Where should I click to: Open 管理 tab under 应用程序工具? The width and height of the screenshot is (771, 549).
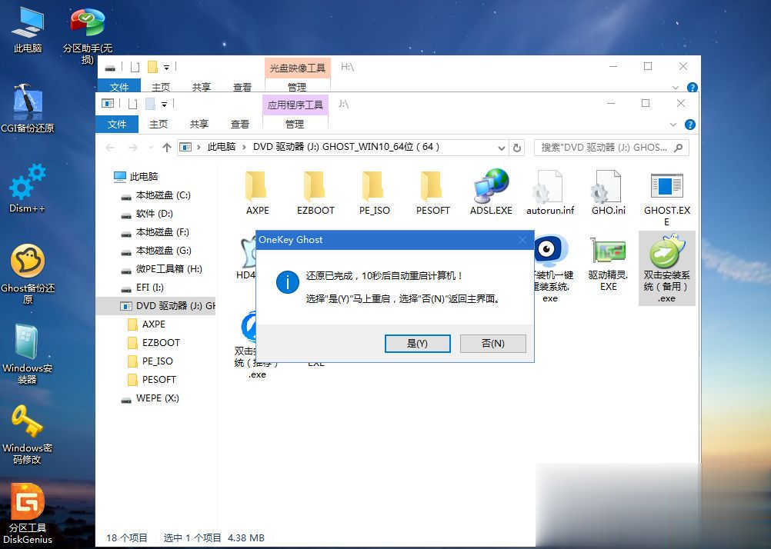tap(295, 124)
